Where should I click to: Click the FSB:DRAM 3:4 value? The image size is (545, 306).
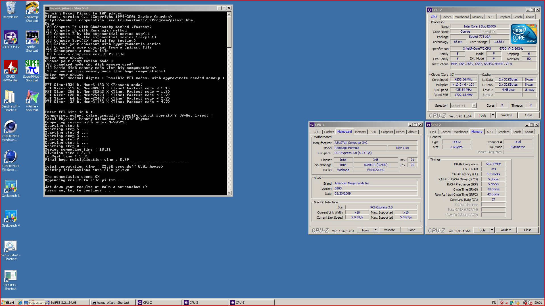coord(493,169)
